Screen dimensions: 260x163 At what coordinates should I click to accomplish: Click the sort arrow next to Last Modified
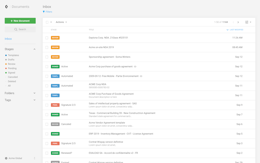tap(227, 30)
